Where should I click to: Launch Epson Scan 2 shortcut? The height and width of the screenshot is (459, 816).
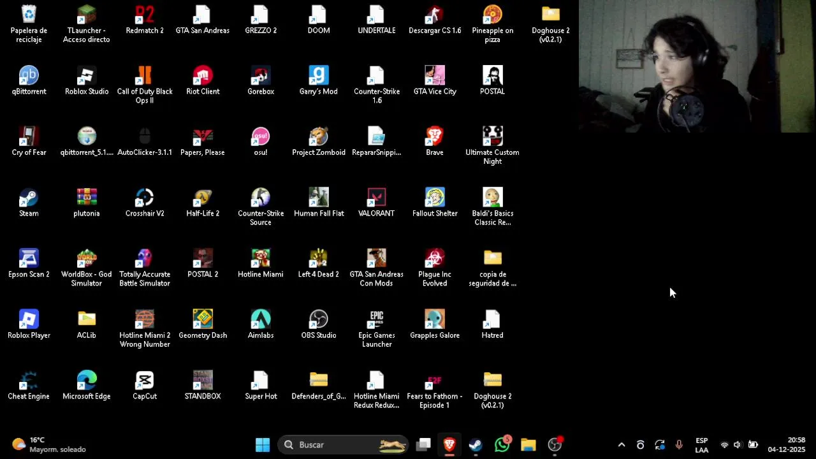pyautogui.click(x=29, y=264)
